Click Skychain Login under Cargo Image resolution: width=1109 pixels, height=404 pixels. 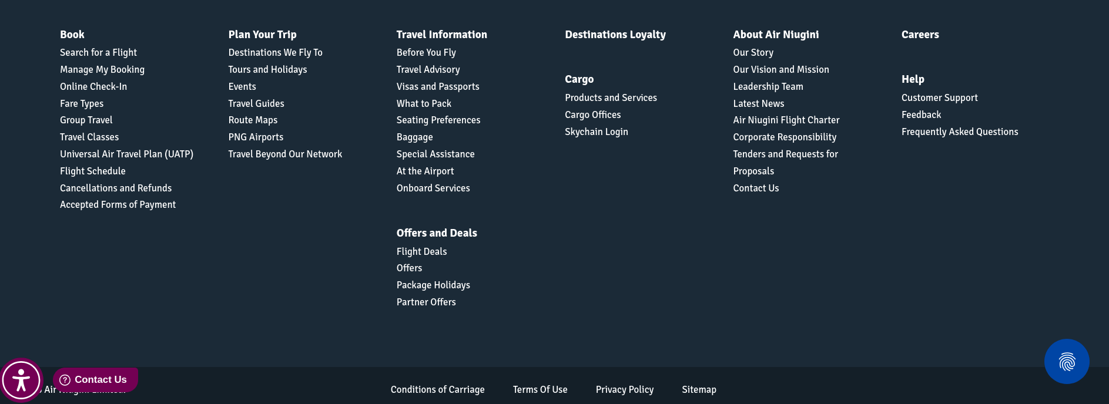[x=596, y=132]
